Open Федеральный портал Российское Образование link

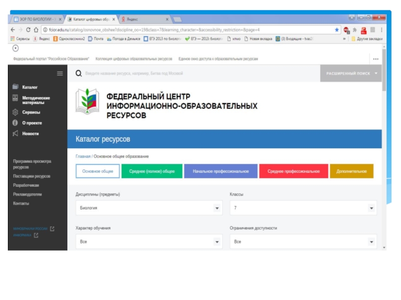(51, 59)
